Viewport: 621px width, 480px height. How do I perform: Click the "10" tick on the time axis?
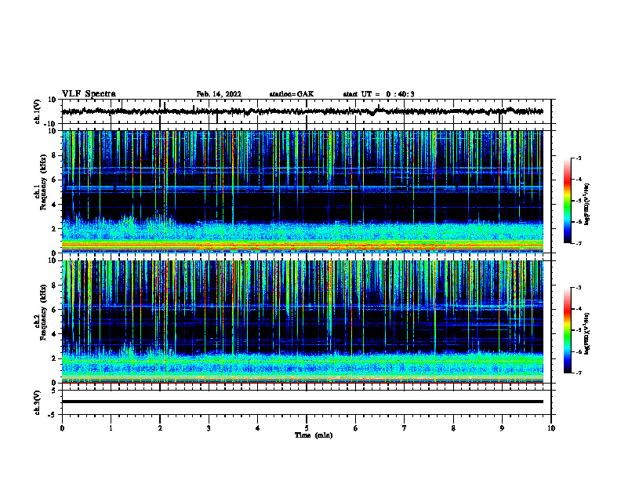click(x=551, y=428)
